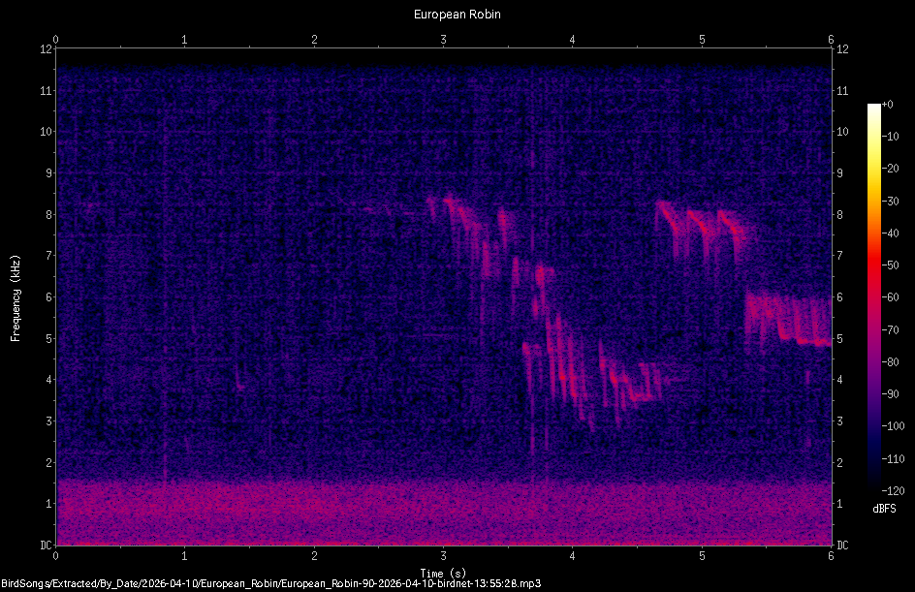915x592 pixels.
Task: Click the 0 origin tick of the time axis
Action: (56, 556)
